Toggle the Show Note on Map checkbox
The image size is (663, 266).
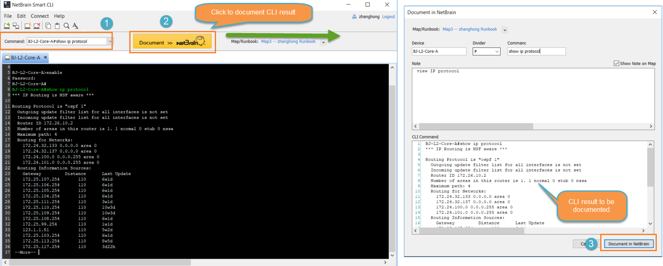(x=616, y=63)
